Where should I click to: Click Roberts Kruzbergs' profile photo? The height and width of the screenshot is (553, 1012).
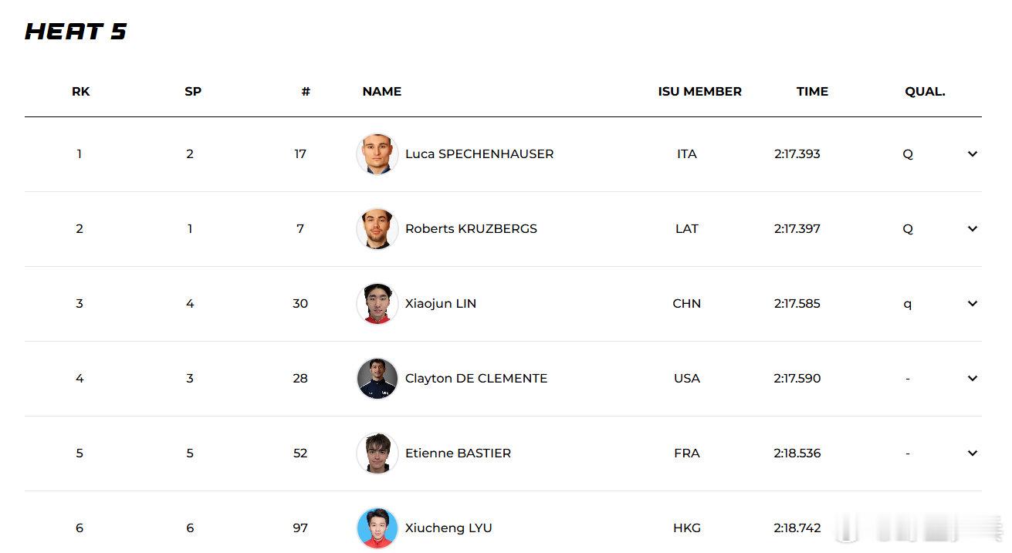pyautogui.click(x=377, y=229)
